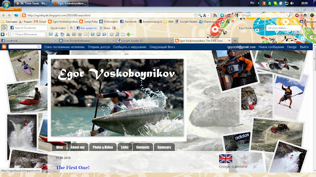The height and width of the screenshot is (177, 316).
Task: Open the Google Reader bookmark
Action: click(186, 22)
